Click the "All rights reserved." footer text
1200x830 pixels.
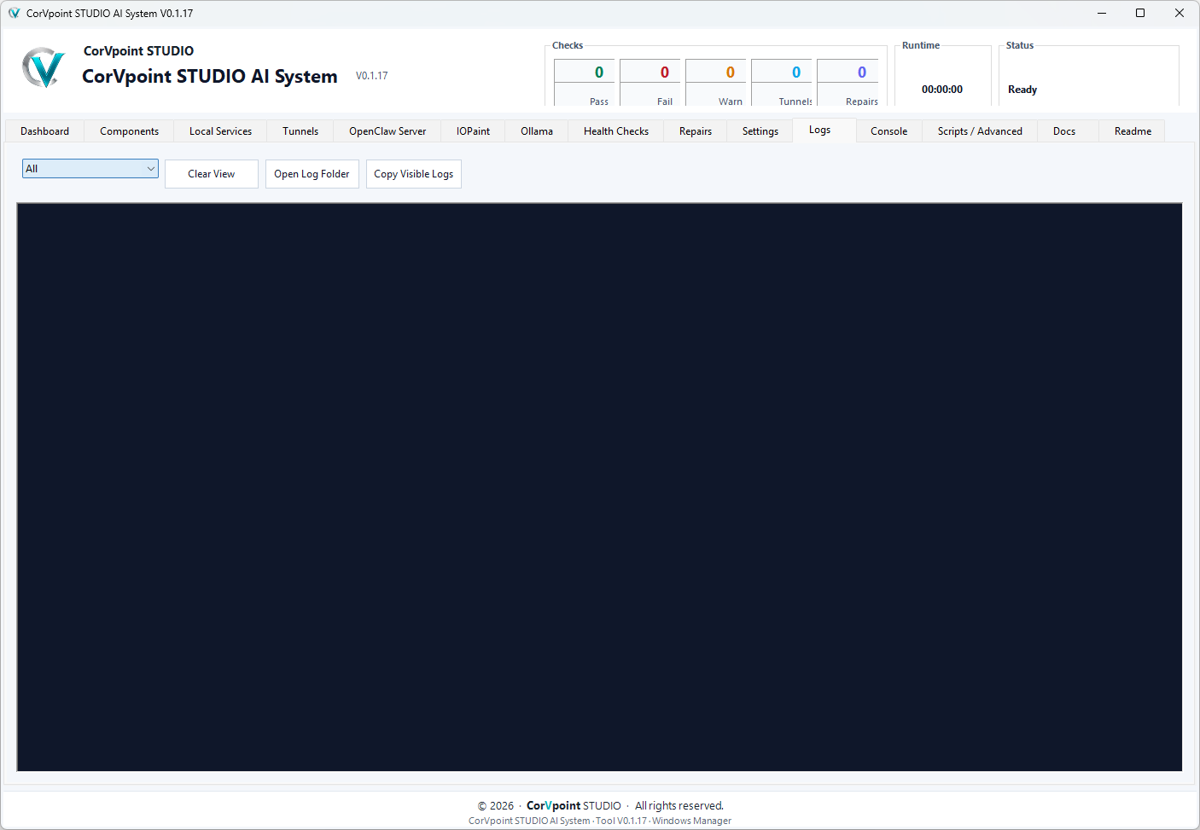point(679,806)
